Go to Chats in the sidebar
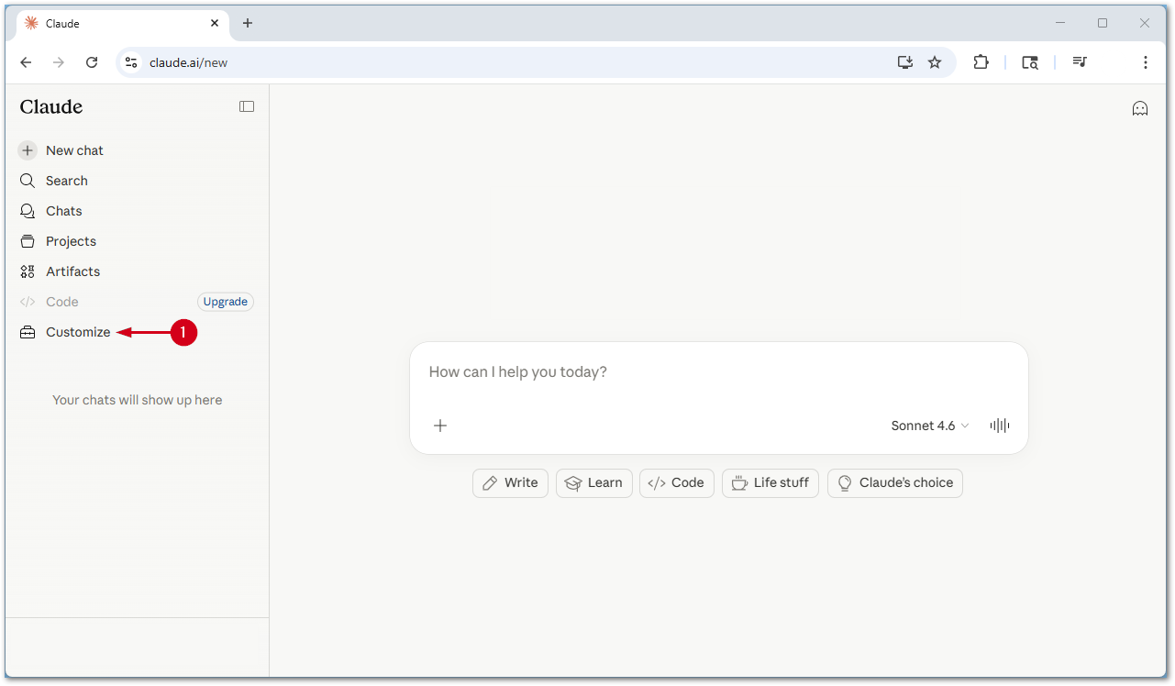 click(x=64, y=211)
